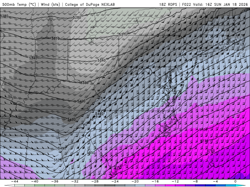Click the pale green colorbar swatch under -44
Viewport: 250px width, 187px height.
coord(19,185)
